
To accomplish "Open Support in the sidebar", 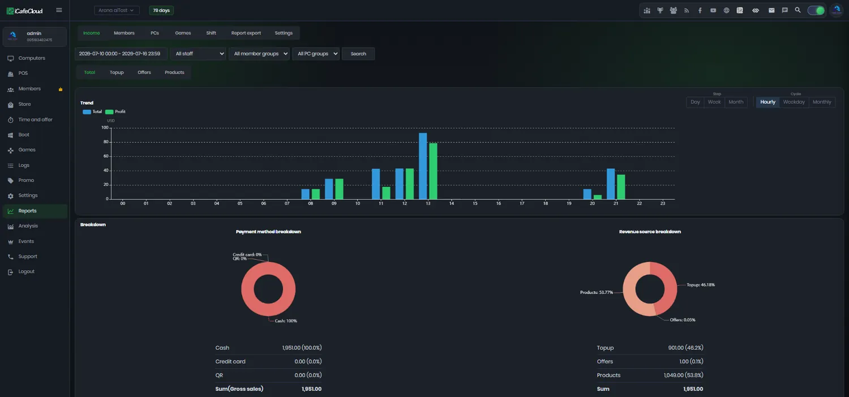I will pyautogui.click(x=34, y=257).
